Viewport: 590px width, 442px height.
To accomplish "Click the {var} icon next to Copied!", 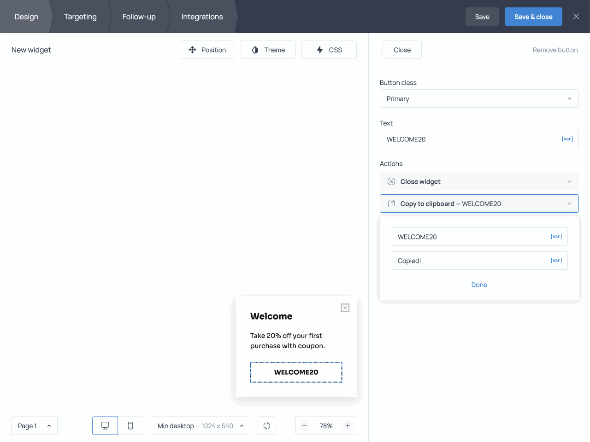I will (x=556, y=260).
